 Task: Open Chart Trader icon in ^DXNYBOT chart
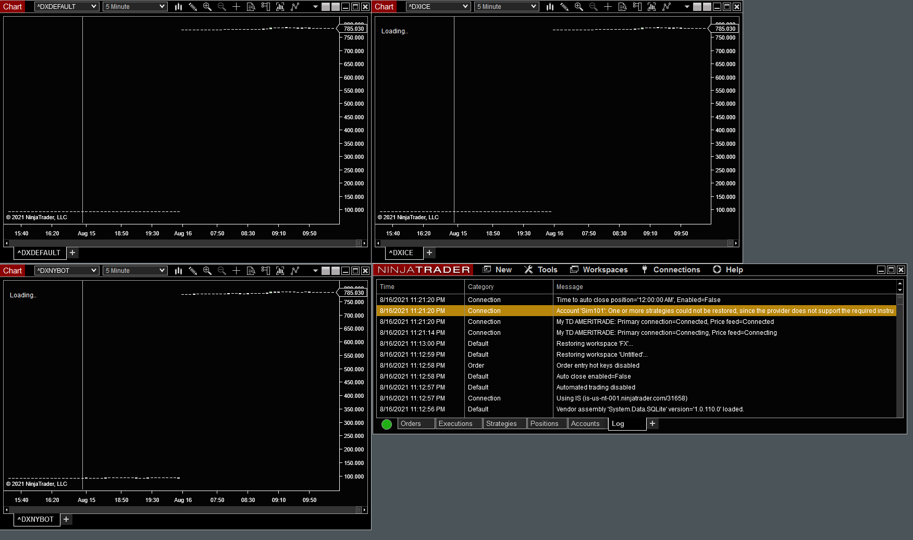[266, 271]
